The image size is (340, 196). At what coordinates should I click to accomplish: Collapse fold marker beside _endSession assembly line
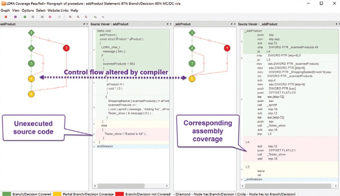point(242,179)
